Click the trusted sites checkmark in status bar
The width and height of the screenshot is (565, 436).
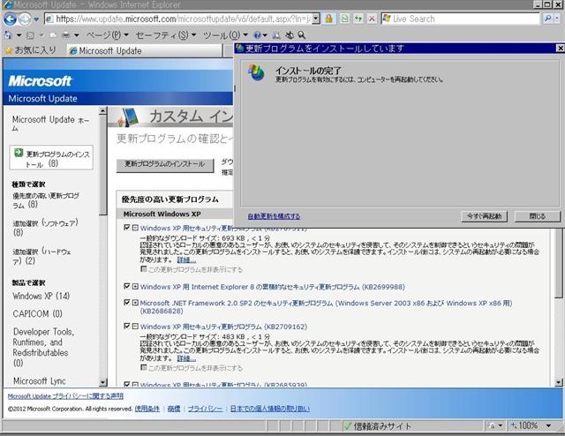348,426
